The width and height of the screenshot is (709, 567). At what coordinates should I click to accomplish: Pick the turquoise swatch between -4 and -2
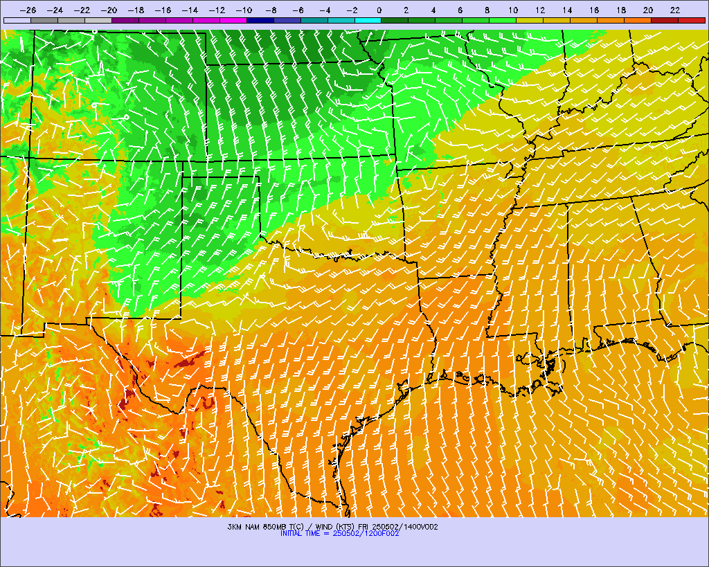coord(341,20)
